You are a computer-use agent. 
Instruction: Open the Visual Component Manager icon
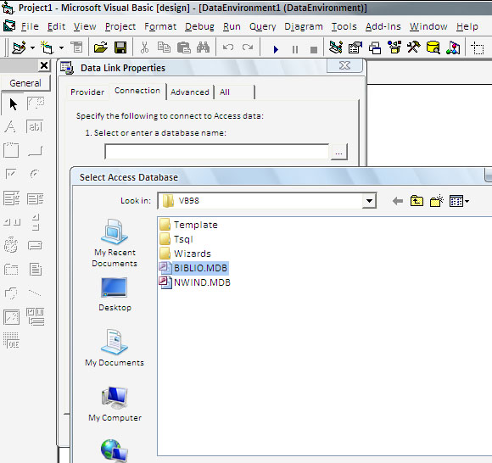point(453,48)
